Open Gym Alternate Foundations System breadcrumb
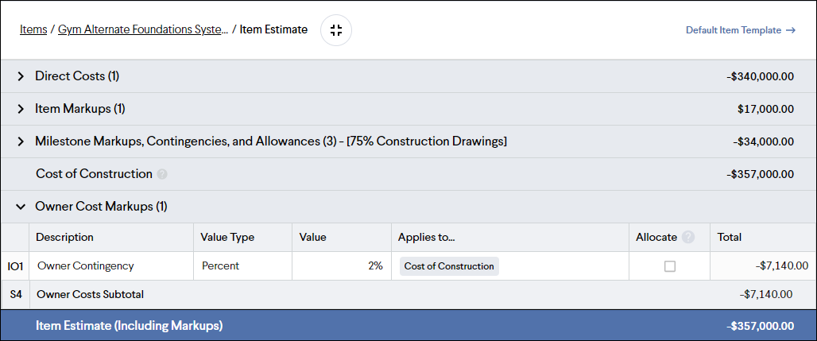 143,29
